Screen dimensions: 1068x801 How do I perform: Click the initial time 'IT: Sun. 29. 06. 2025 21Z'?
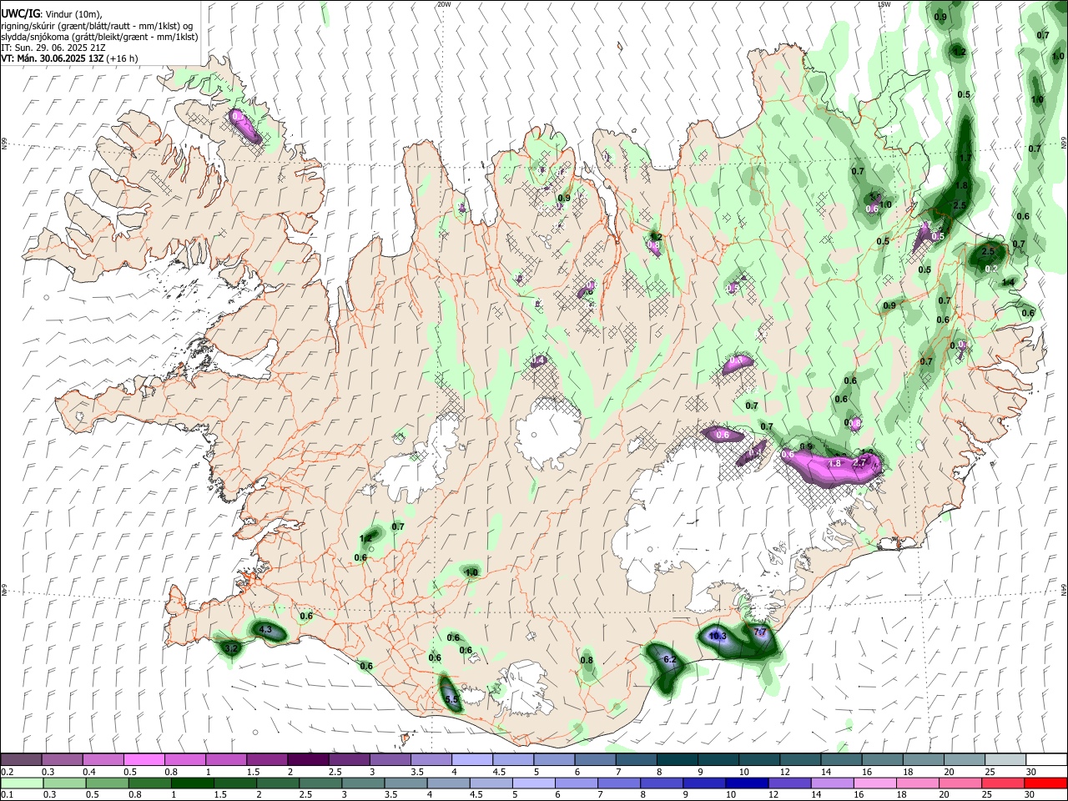(x=53, y=48)
